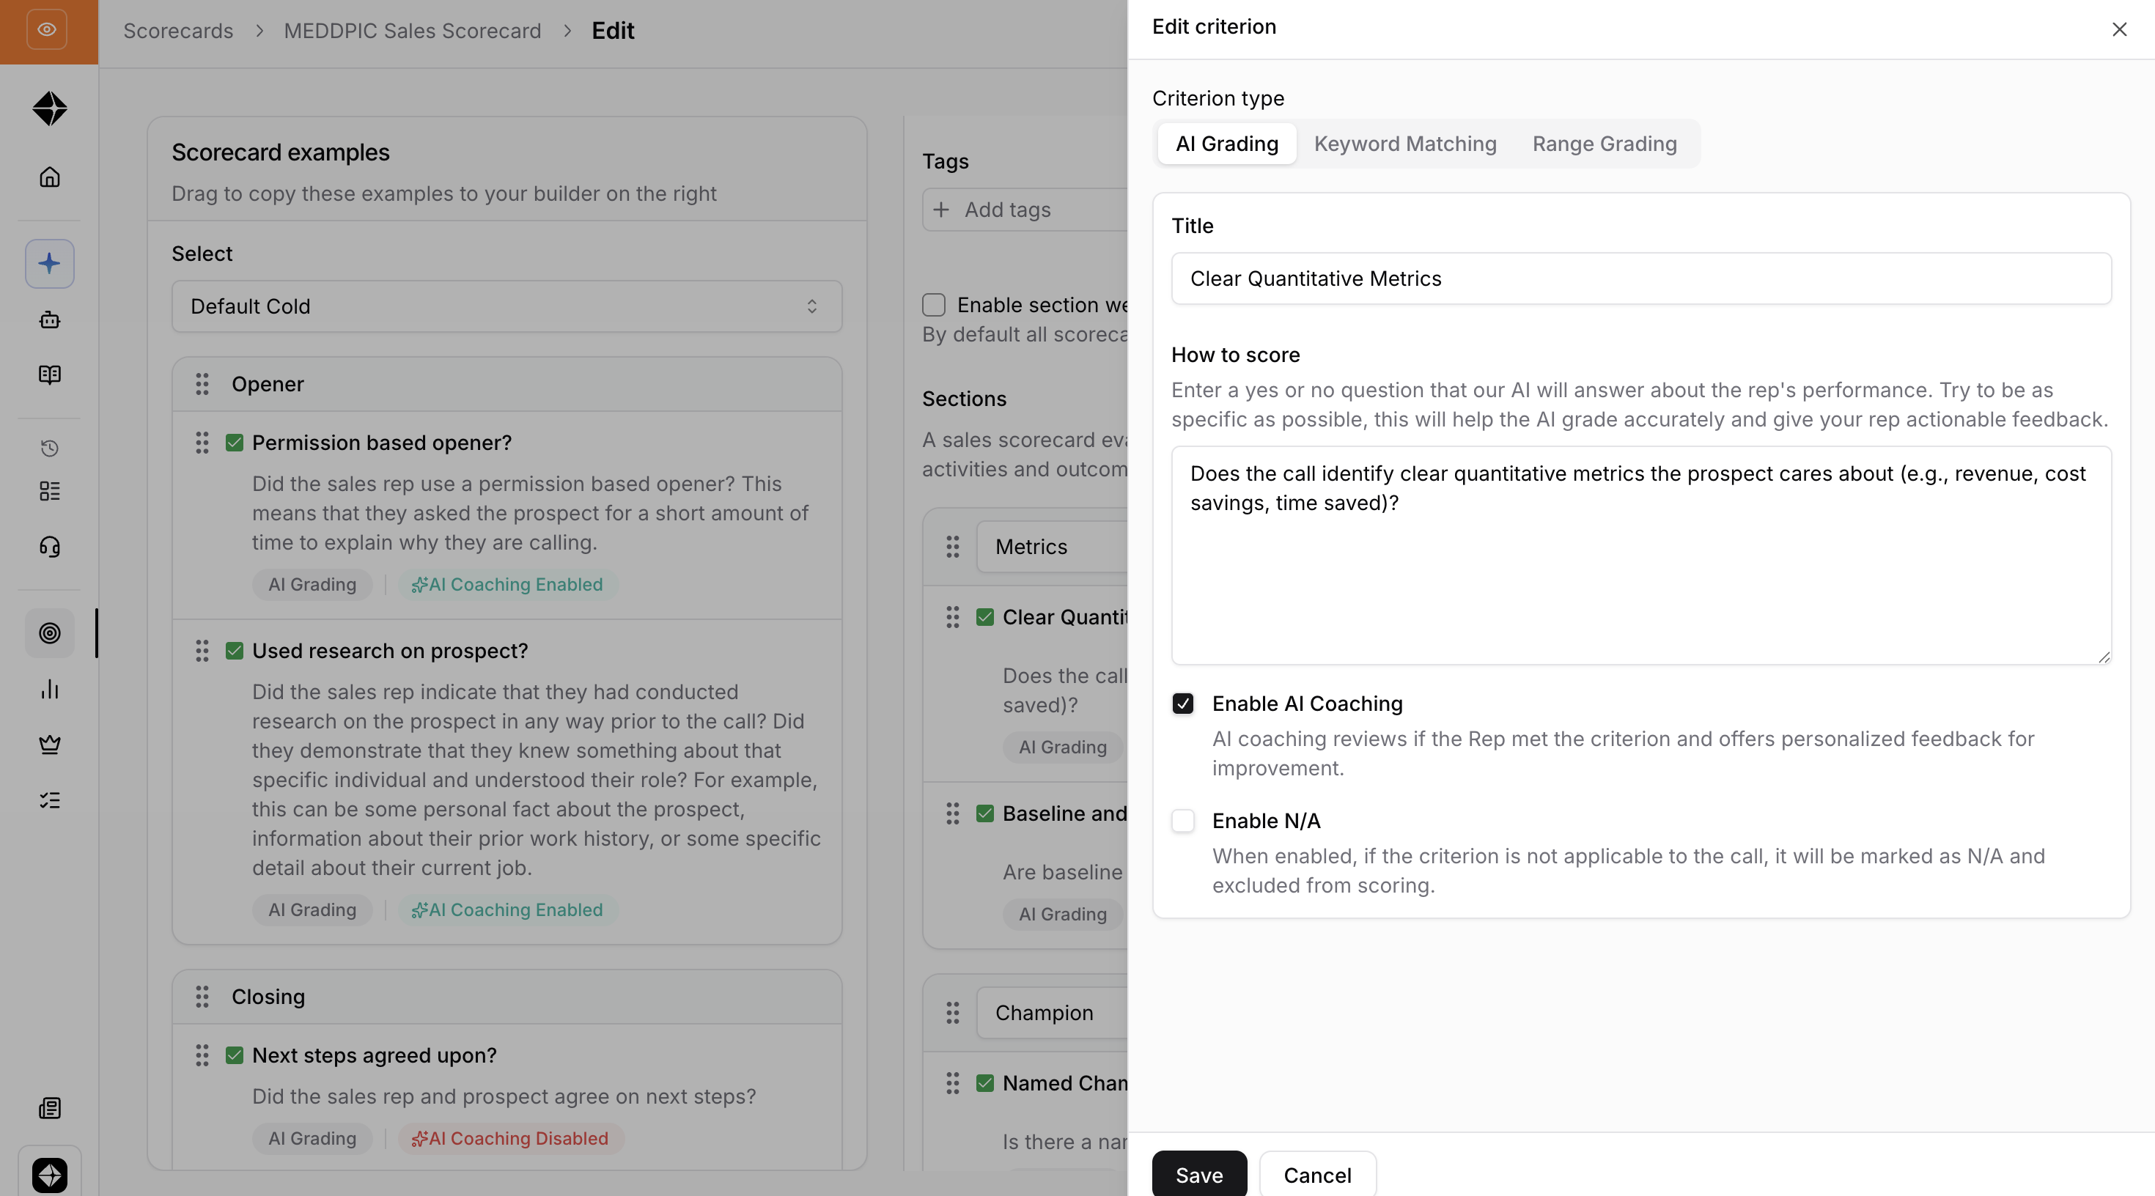Select the AI Grading criterion type tab
The width and height of the screenshot is (2155, 1196).
[x=1227, y=144]
